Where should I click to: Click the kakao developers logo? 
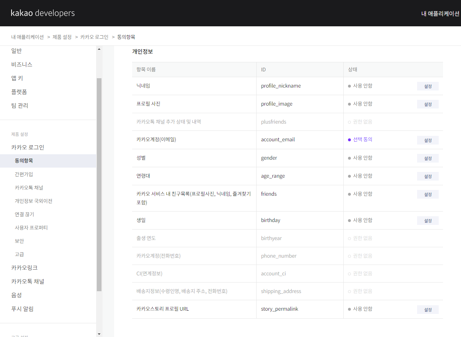coord(43,13)
